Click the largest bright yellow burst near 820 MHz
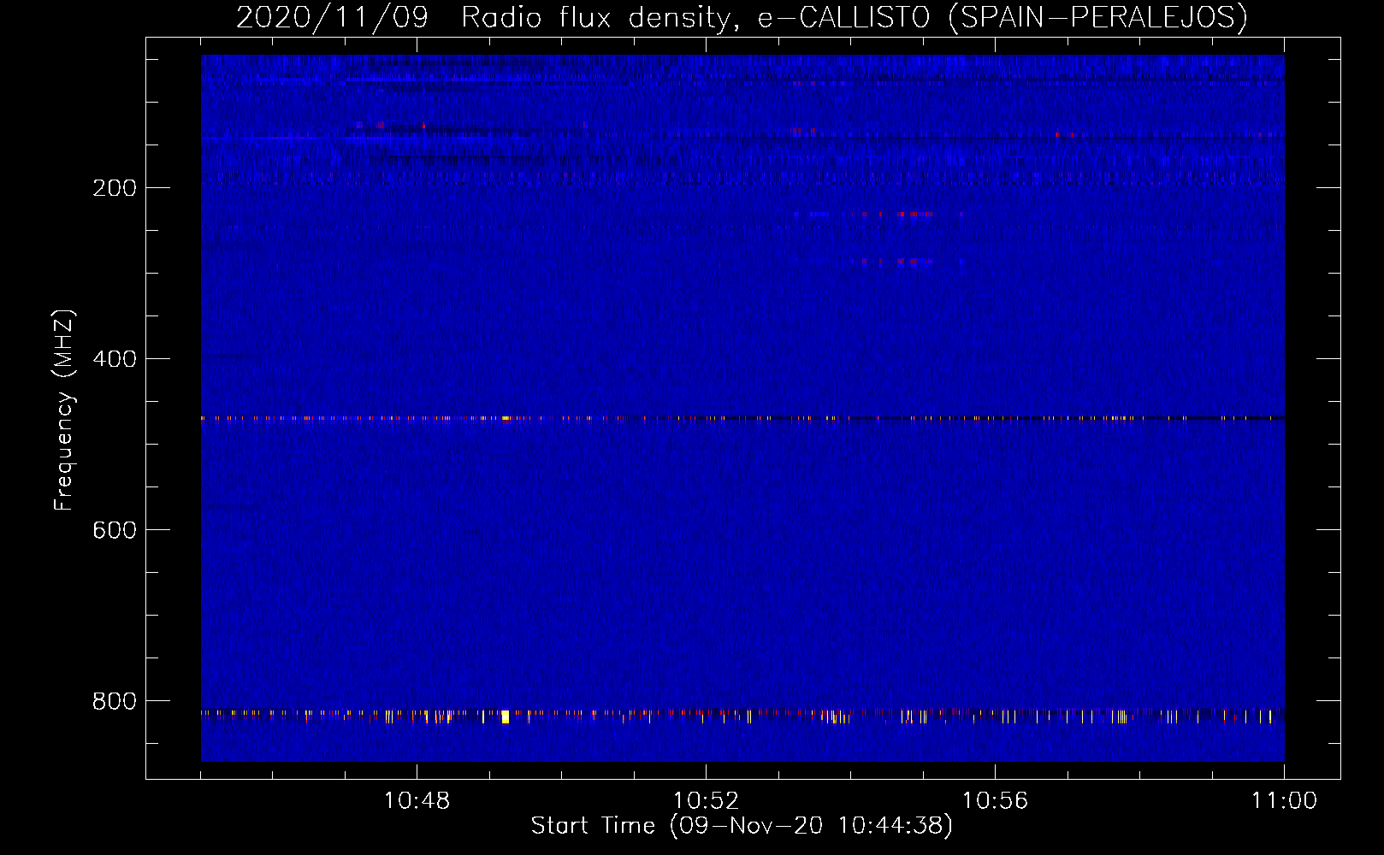This screenshot has width=1384, height=855. click(506, 716)
